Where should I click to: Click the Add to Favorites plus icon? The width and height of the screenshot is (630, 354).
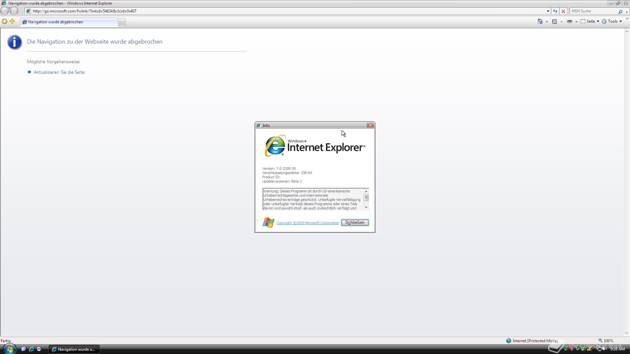pos(12,21)
